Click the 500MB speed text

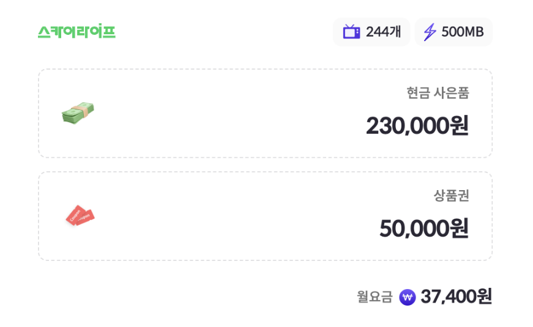pos(462,32)
